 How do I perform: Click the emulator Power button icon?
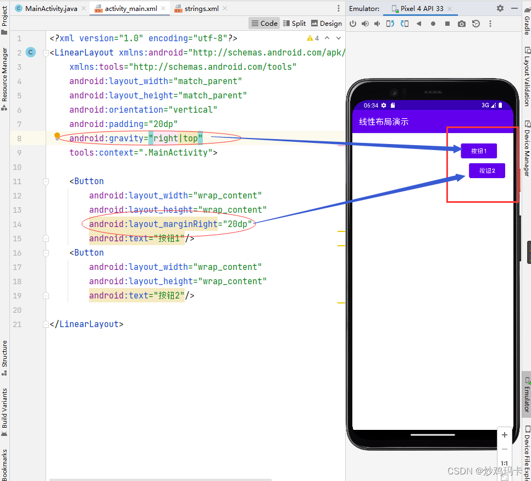pyautogui.click(x=353, y=24)
